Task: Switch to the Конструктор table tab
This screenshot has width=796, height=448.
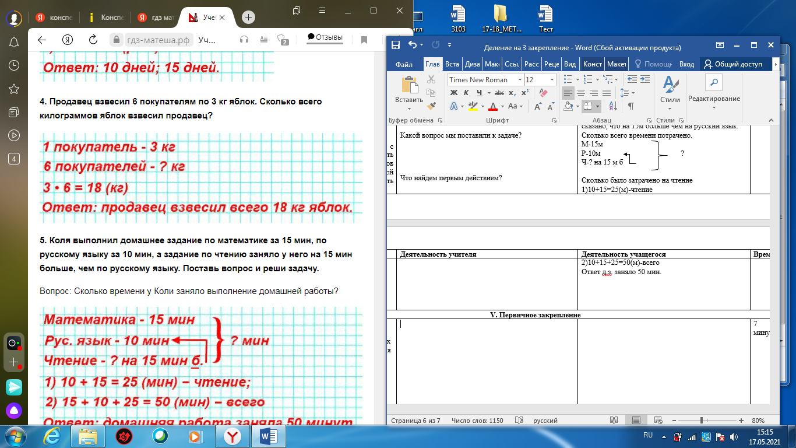Action: 592,64
